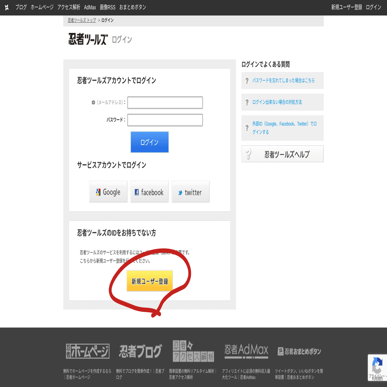Screen dimensions: 387x387
Task: Click question mark icon beside ログイン出来ない link
Action: coord(247,102)
